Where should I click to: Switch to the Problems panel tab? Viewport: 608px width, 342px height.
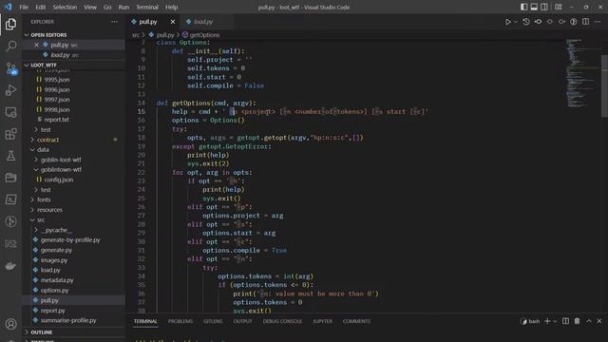(180, 321)
